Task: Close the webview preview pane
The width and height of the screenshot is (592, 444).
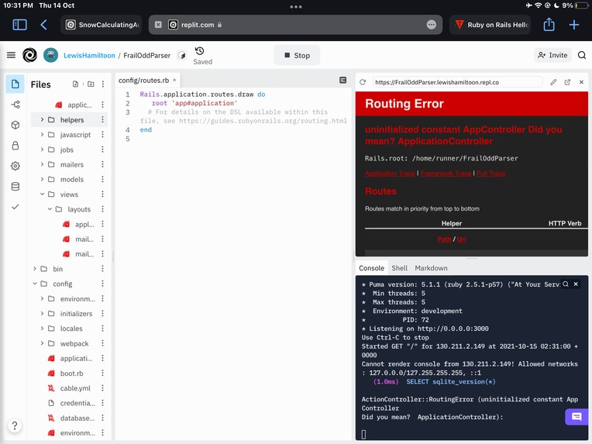Action: point(581,82)
